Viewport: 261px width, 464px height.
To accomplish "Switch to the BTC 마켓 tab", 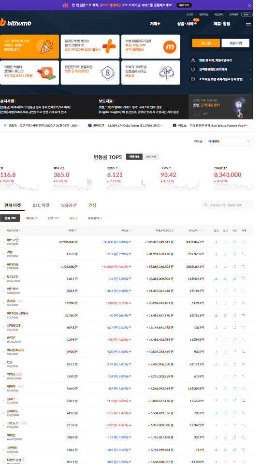I will 41,205.
